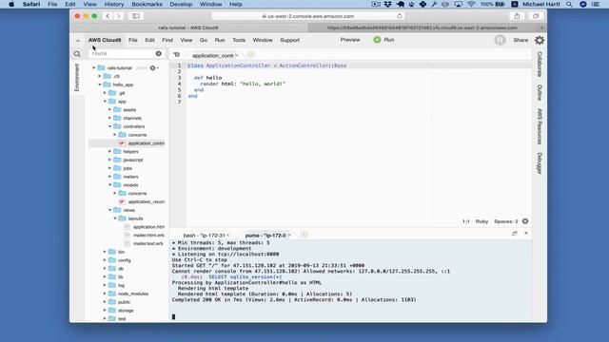Go back in Safari
609x342 pixels.
[108, 16]
